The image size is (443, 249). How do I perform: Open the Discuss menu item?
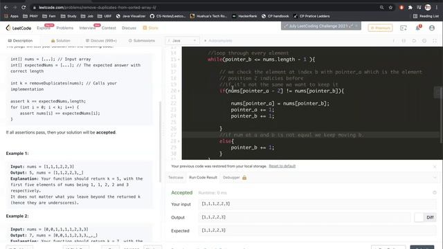point(129,28)
